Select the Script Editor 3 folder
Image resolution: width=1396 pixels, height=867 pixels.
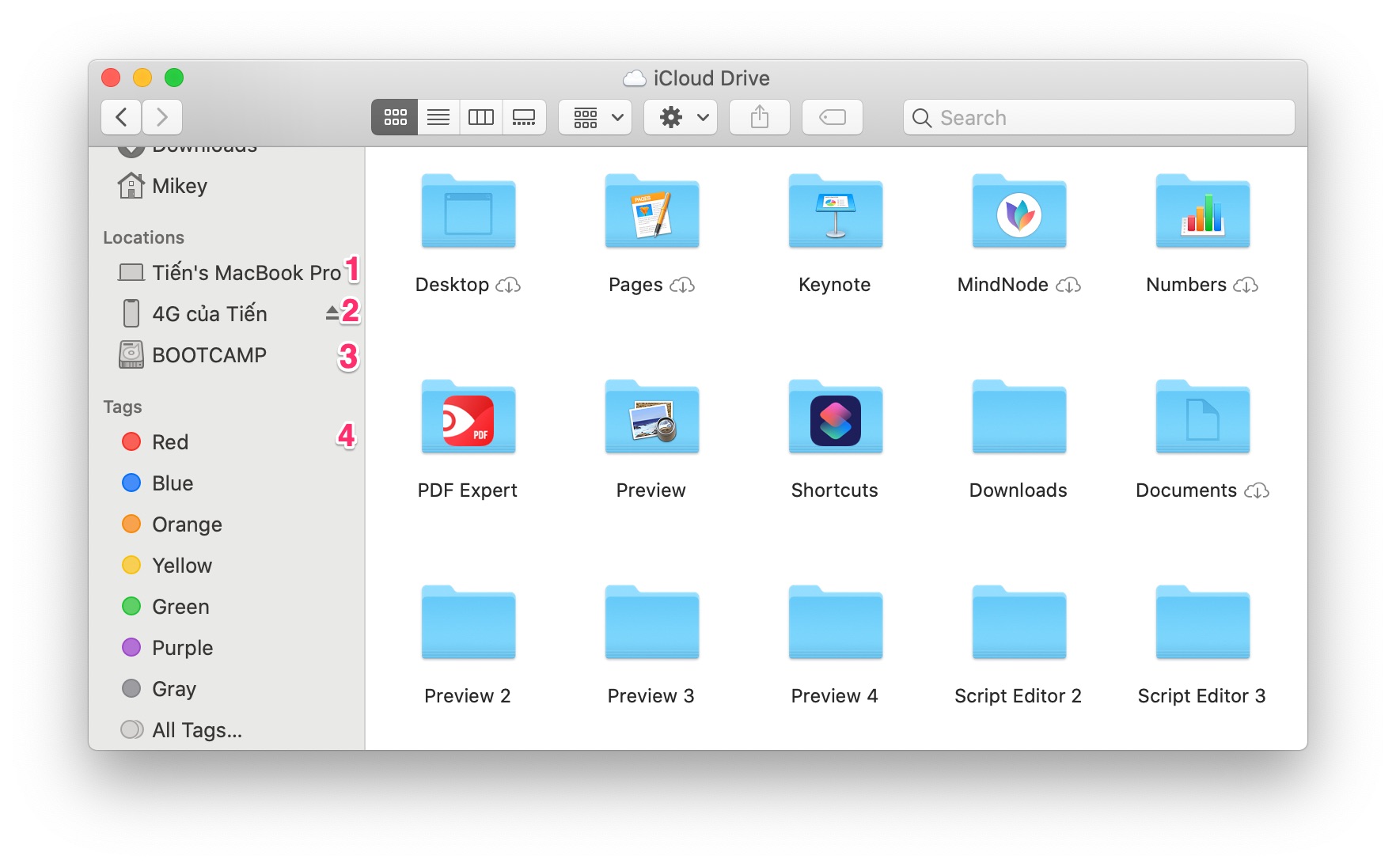pyautogui.click(x=1203, y=623)
